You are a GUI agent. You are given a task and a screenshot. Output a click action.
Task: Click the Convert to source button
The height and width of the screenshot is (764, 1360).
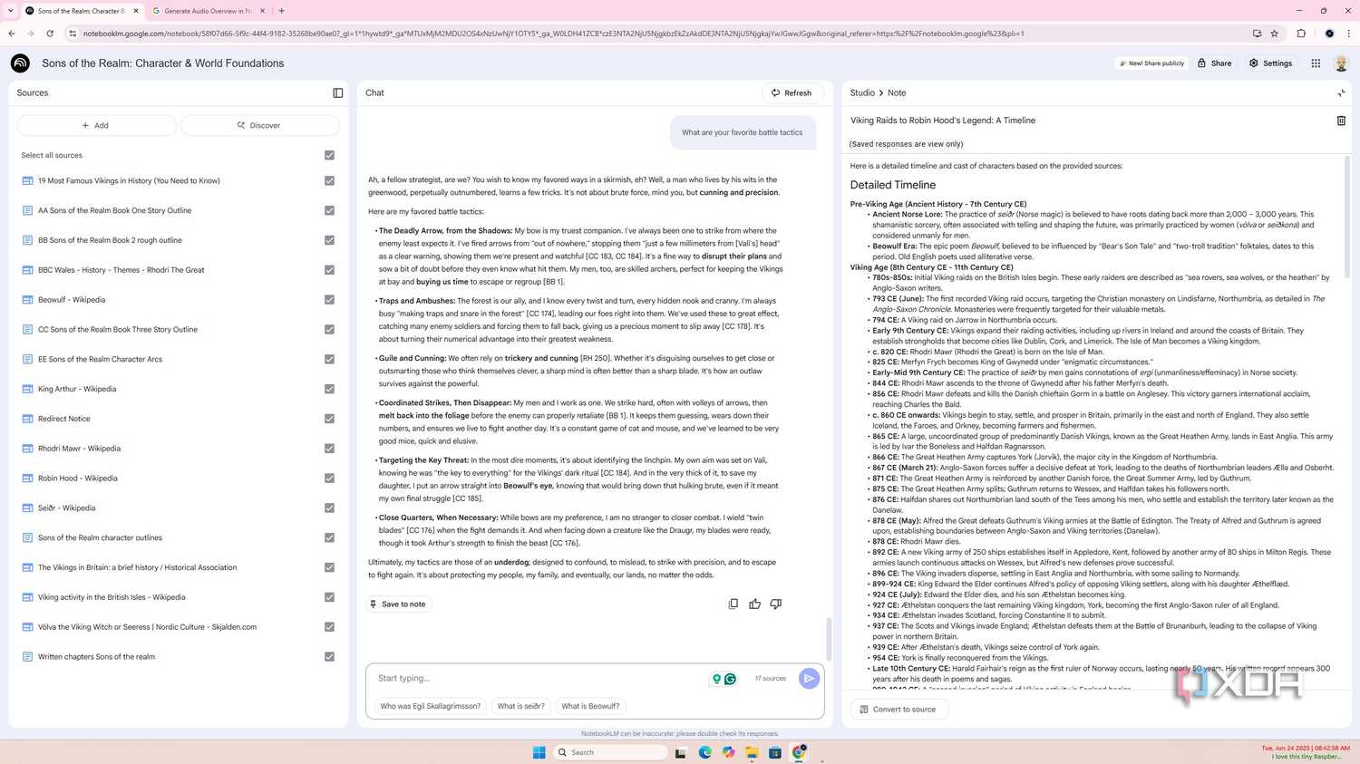click(x=899, y=709)
